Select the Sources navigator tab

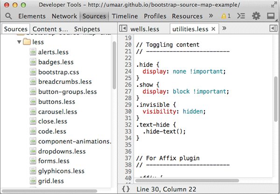[x=16, y=29]
